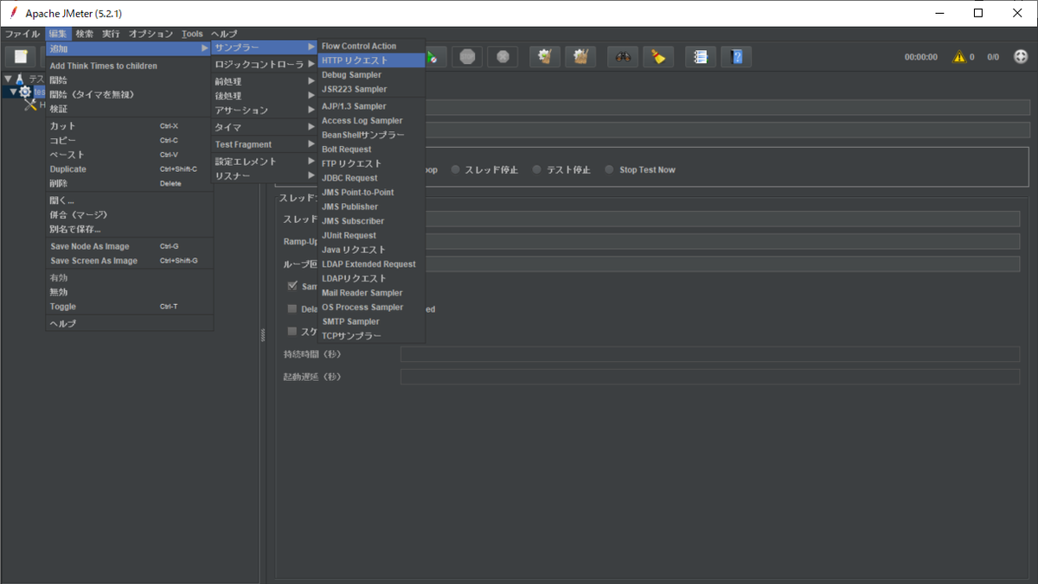Click the vertical split-pane divider handle
The image size is (1038, 584).
pyautogui.click(x=262, y=337)
